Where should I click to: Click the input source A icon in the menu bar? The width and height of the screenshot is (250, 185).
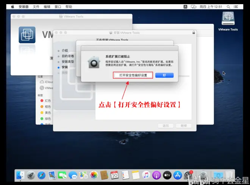(185, 7)
